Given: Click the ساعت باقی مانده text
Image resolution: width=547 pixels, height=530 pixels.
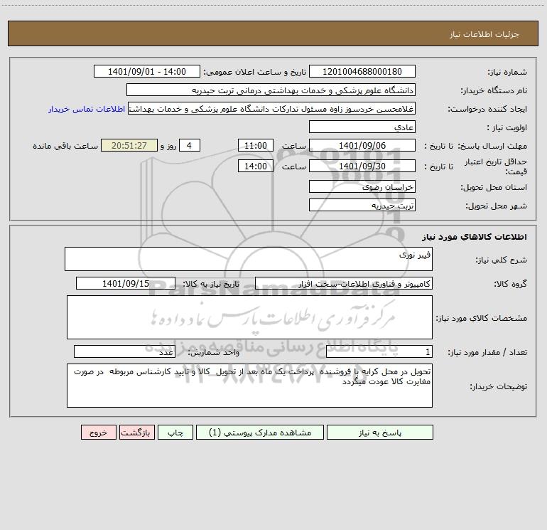Looking at the screenshot, I should 65,146.
